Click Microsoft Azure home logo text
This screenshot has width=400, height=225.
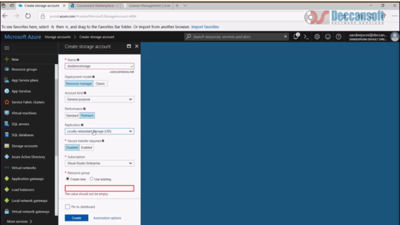(x=22, y=37)
